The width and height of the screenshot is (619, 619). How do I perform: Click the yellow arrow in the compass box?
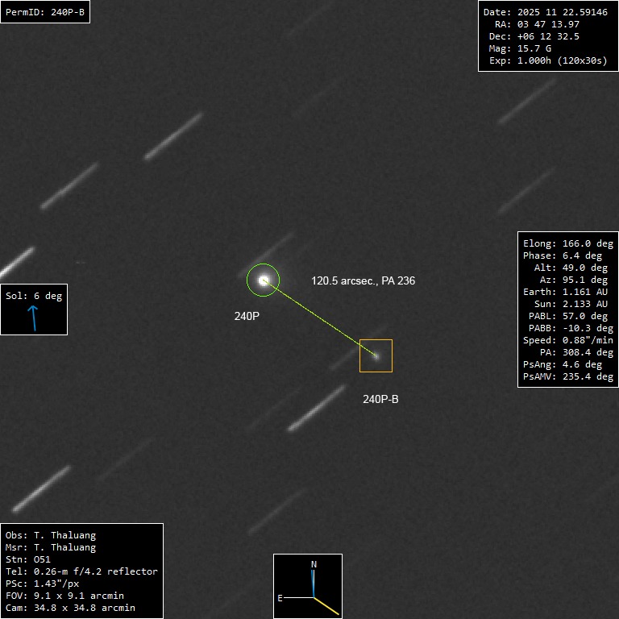[327, 604]
